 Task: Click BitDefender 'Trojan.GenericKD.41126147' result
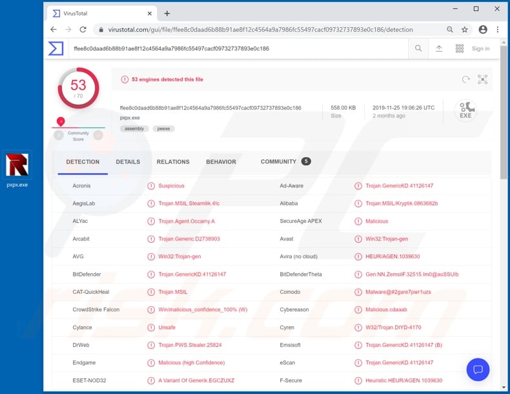click(x=192, y=275)
